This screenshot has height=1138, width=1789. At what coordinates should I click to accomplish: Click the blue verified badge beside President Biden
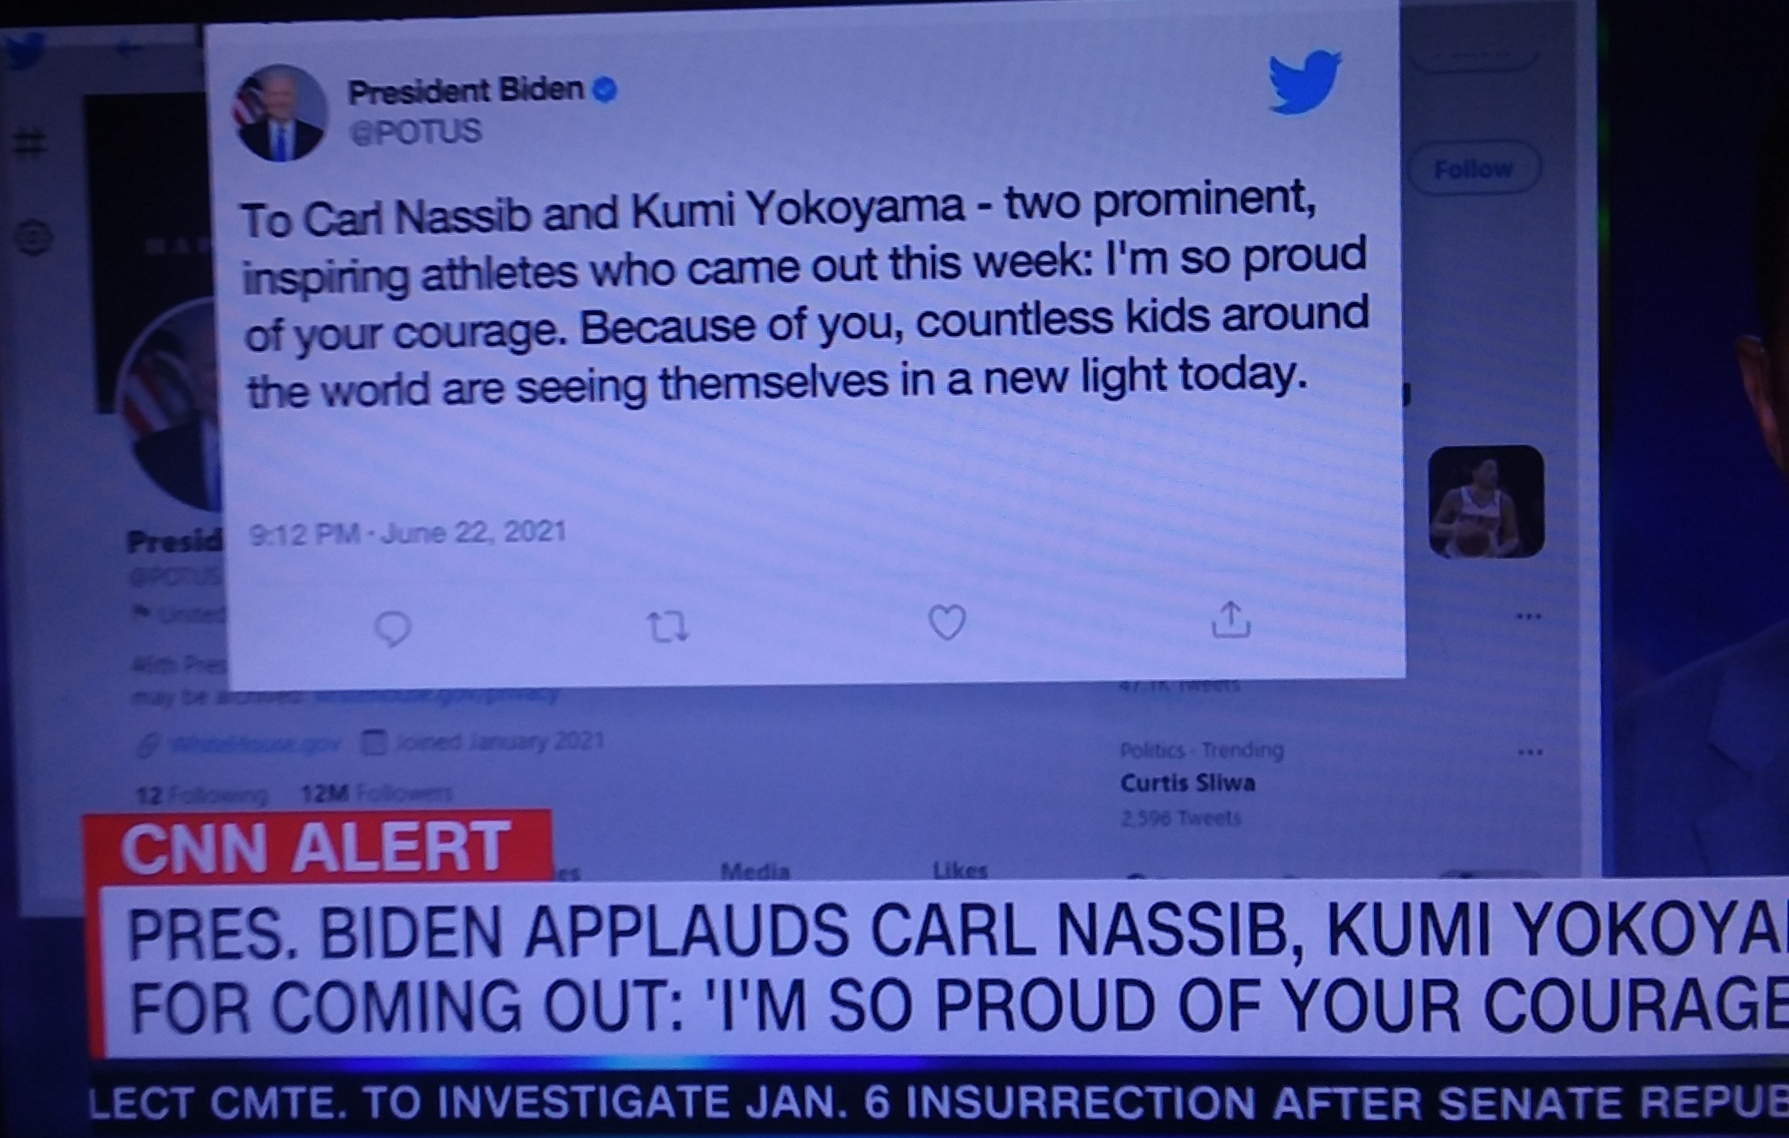tap(605, 90)
